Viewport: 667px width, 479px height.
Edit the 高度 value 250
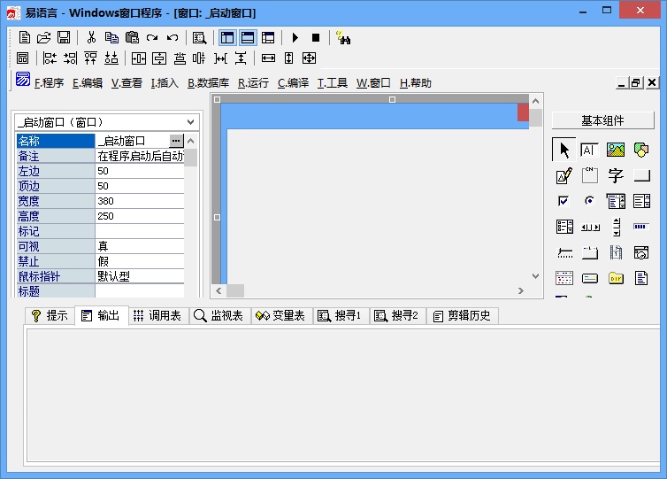140,216
